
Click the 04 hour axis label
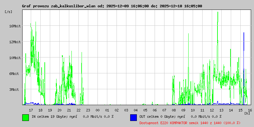coord(136,110)
